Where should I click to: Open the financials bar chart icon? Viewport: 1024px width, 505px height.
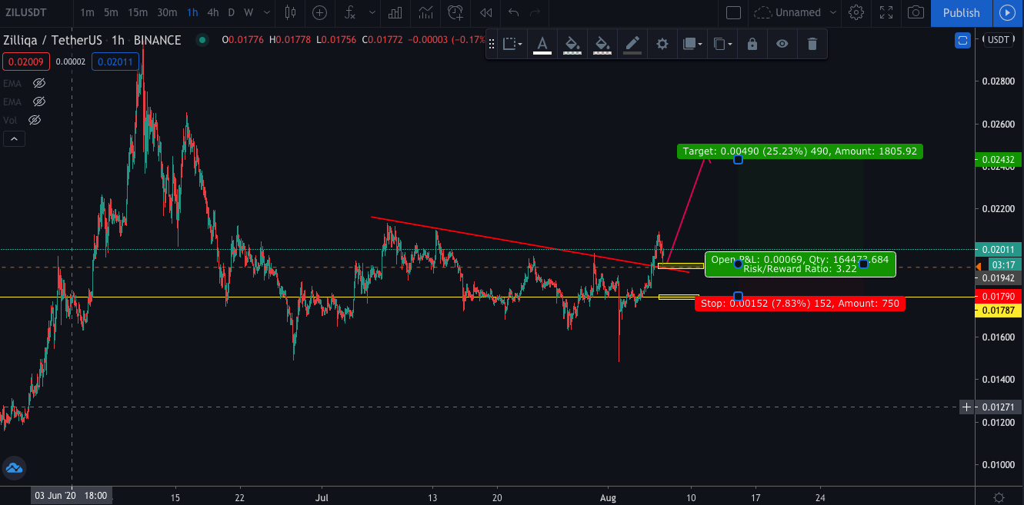[395, 12]
